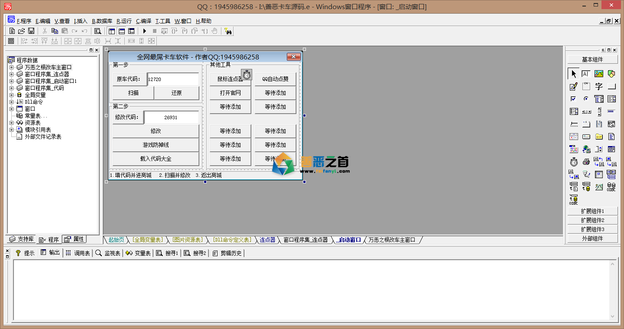Select the checkbox component in palette
The image size is (624, 329).
point(574,99)
